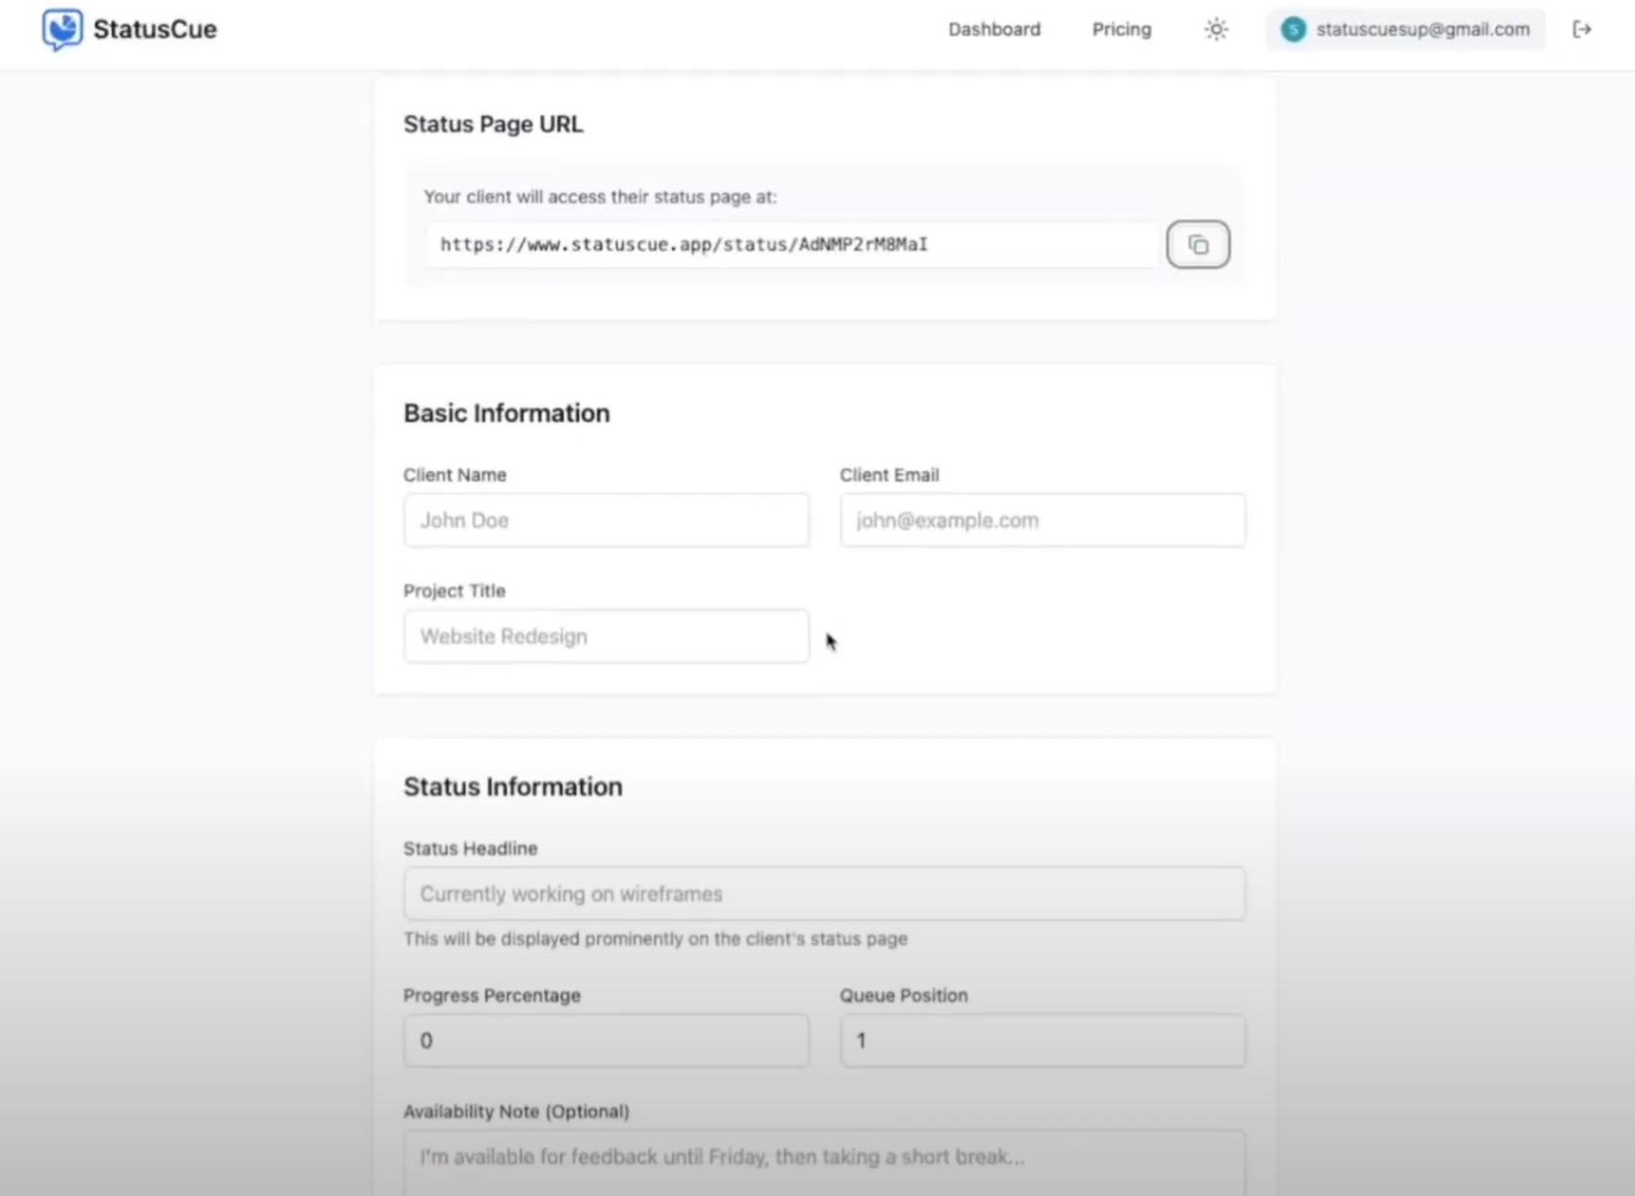Select the Progress Percentage field
Image resolution: width=1635 pixels, height=1196 pixels.
point(606,1041)
